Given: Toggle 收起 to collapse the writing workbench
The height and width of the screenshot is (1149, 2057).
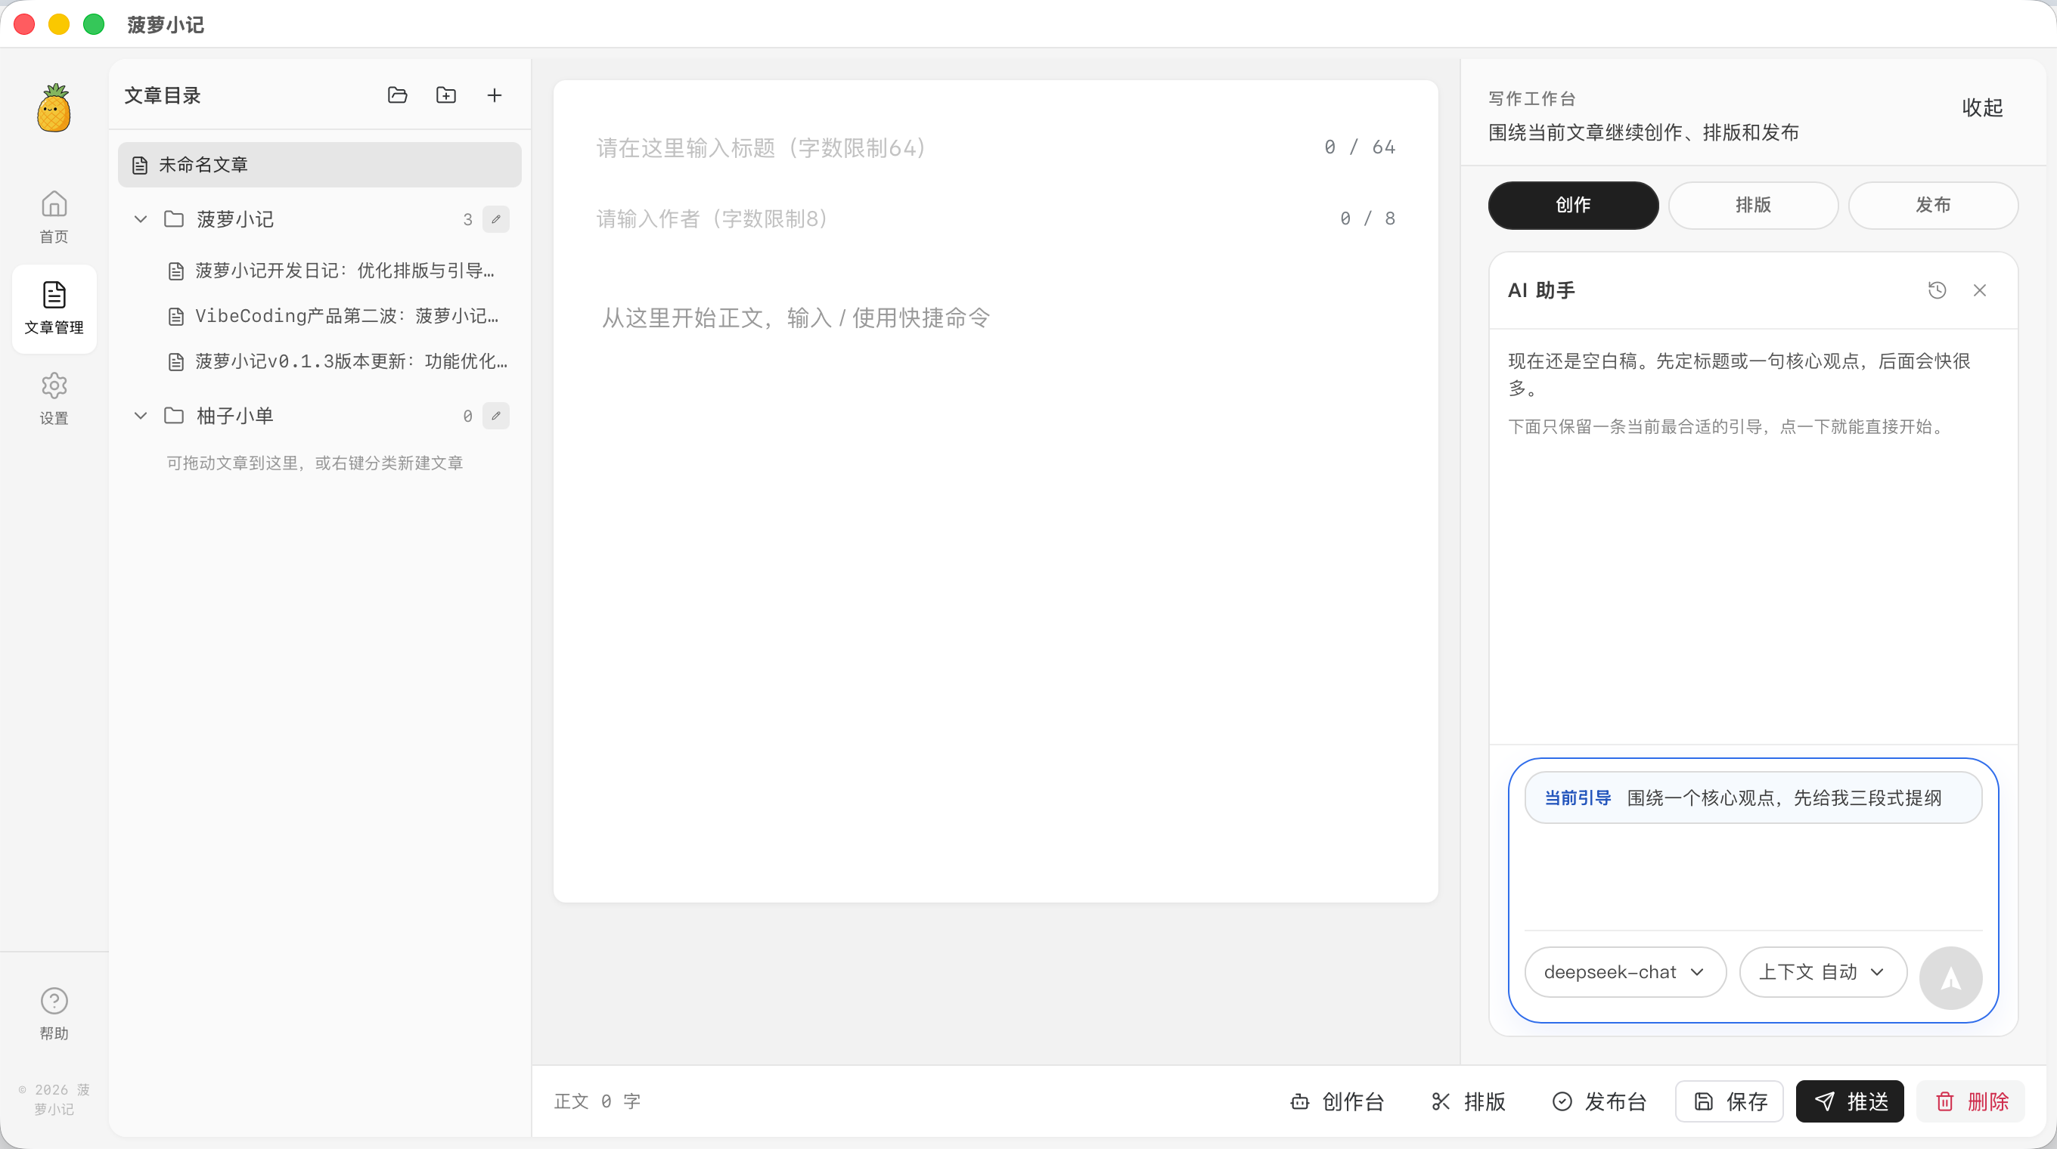Looking at the screenshot, I should pyautogui.click(x=1984, y=107).
